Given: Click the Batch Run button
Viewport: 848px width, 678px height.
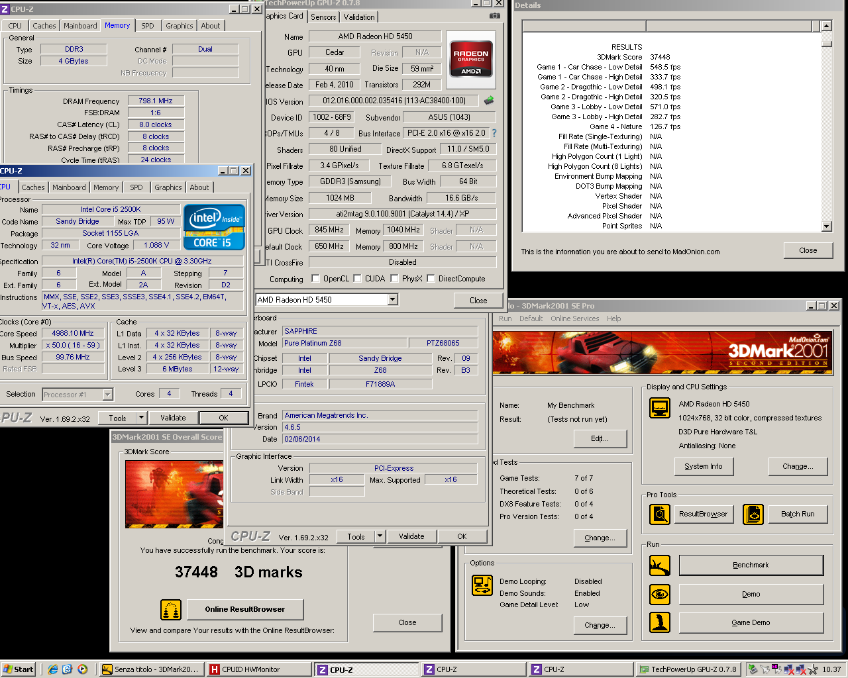Looking at the screenshot, I should click(x=798, y=514).
